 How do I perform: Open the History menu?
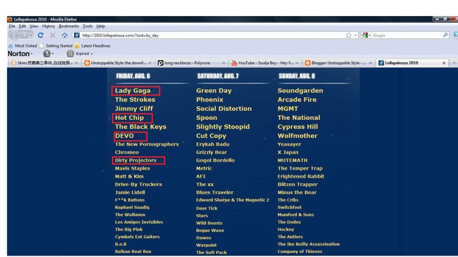pos(48,26)
